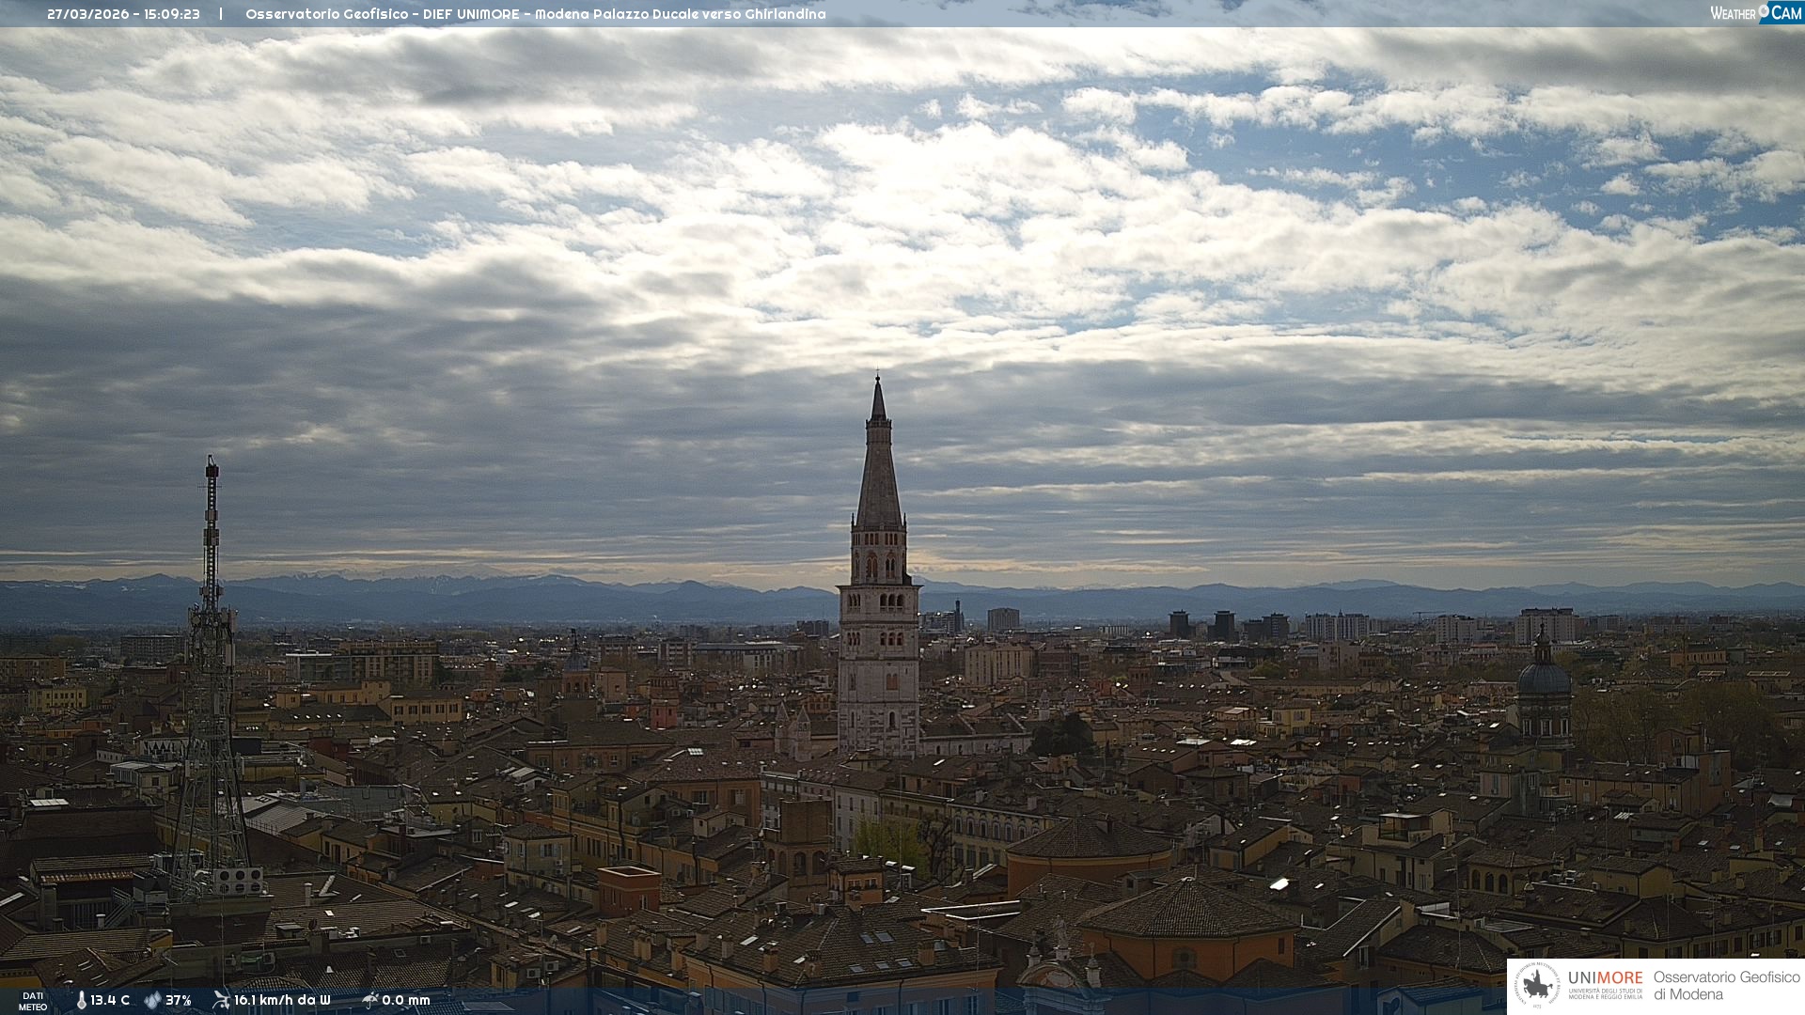Click the Osservatorio Geofisico camera title text
Screen dimensions: 1805x1015
point(535,14)
